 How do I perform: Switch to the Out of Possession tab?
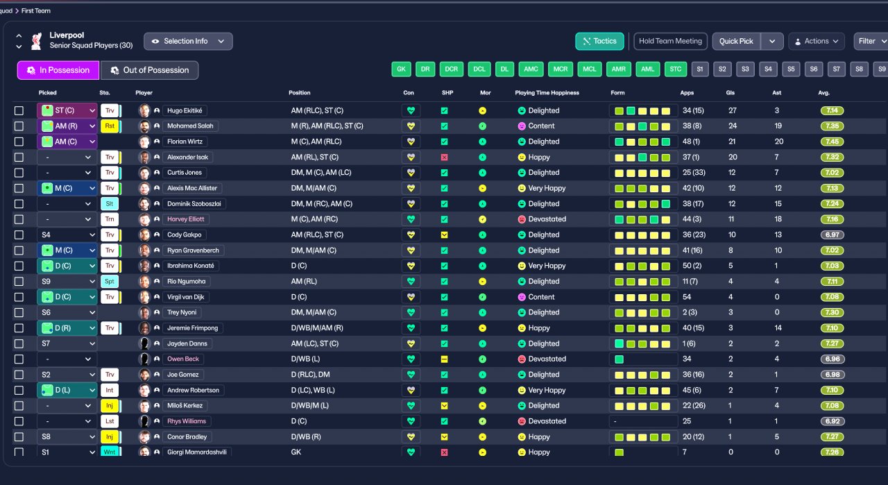coord(150,70)
